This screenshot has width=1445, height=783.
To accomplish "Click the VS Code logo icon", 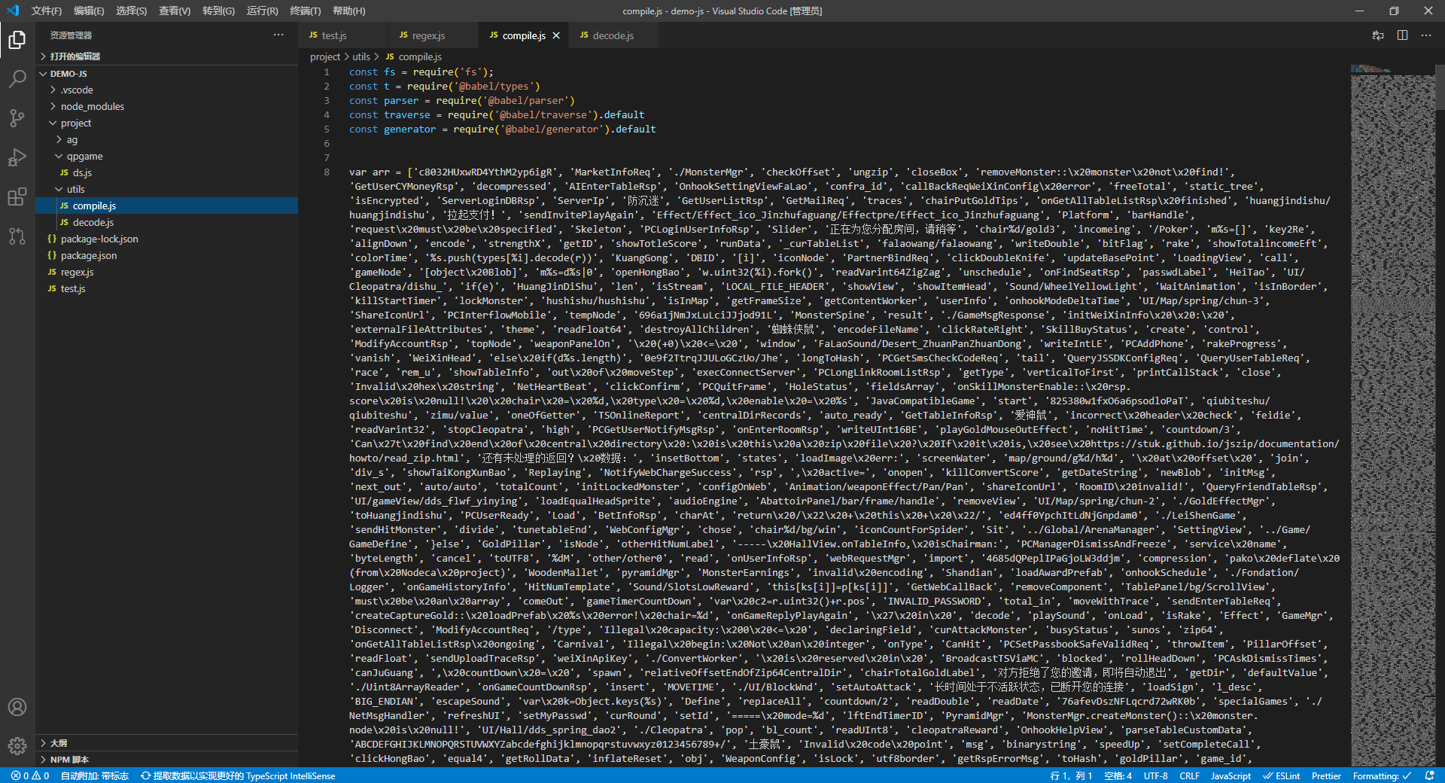I will point(13,11).
